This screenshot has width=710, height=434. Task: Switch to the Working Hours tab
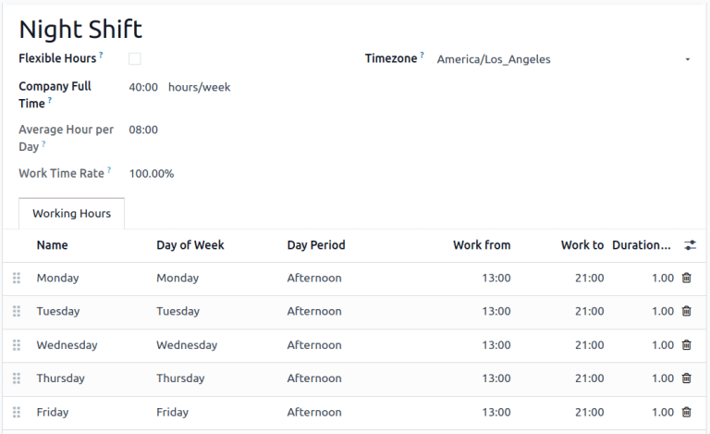[x=71, y=214]
